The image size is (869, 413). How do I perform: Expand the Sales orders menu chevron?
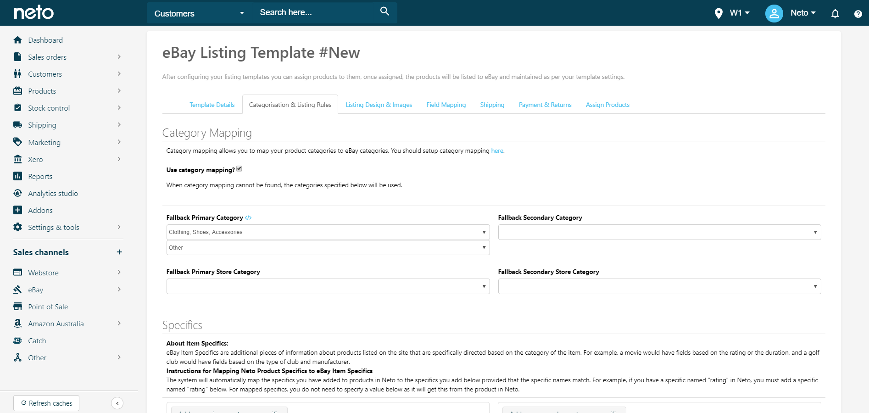pos(119,57)
